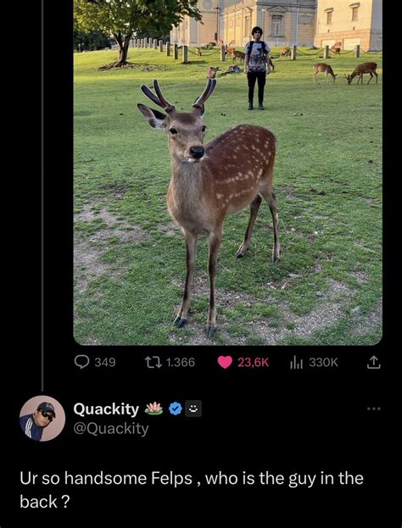Click the smiley affiliate badge
The height and width of the screenshot is (528, 402).
click(193, 409)
